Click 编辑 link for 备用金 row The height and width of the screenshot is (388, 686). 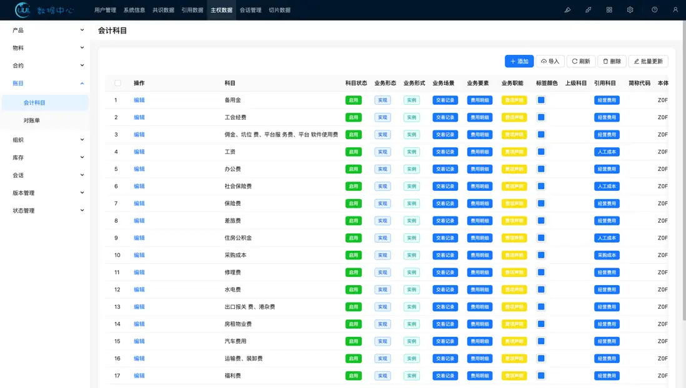pos(139,100)
